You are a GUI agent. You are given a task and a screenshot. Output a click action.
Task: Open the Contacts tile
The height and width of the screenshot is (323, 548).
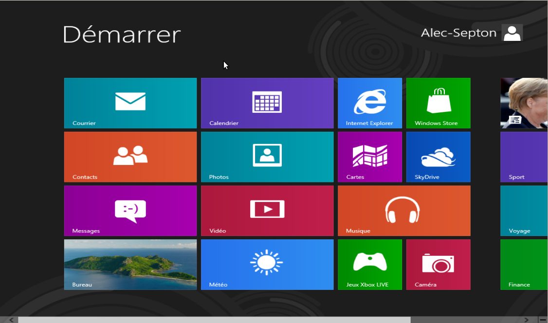(x=130, y=157)
